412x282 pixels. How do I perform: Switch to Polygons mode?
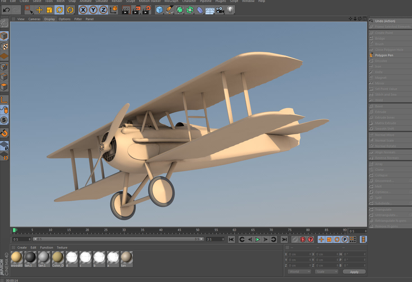pos(4,87)
